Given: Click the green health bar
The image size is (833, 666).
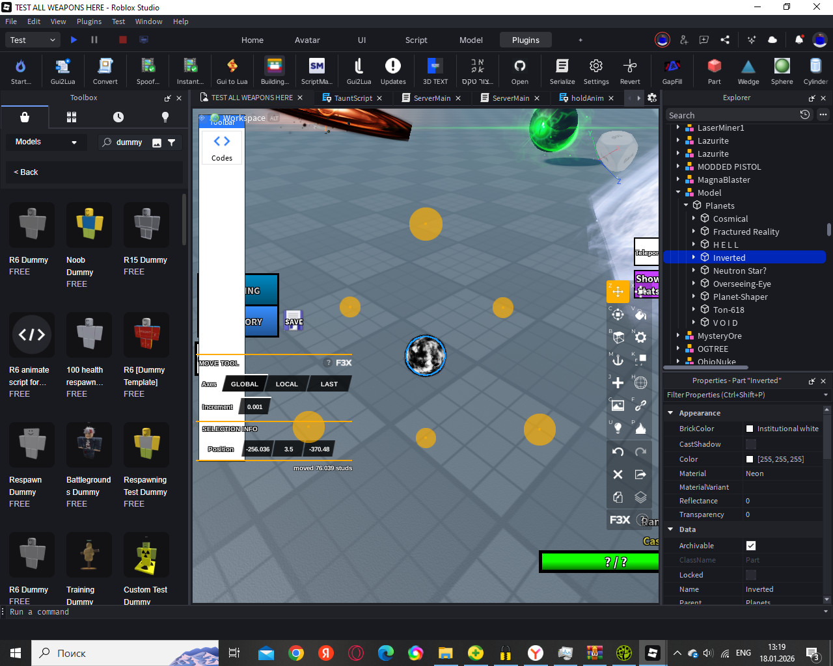Looking at the screenshot, I should coord(599,562).
